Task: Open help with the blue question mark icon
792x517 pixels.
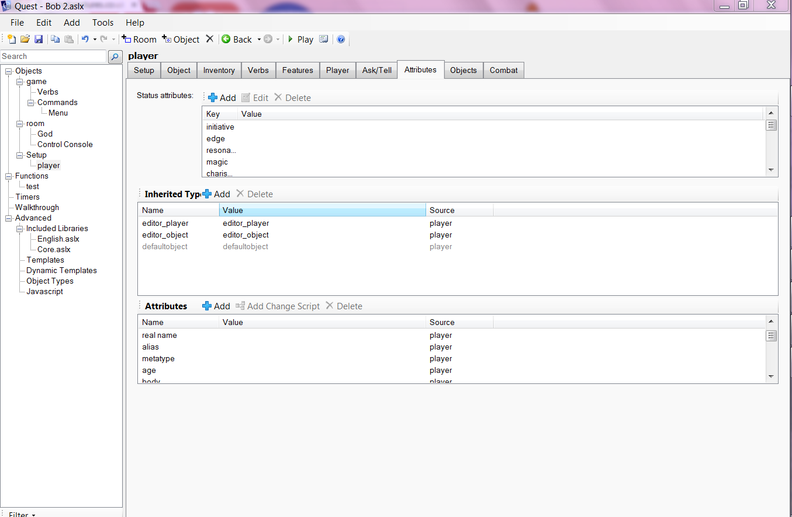Action: point(341,39)
